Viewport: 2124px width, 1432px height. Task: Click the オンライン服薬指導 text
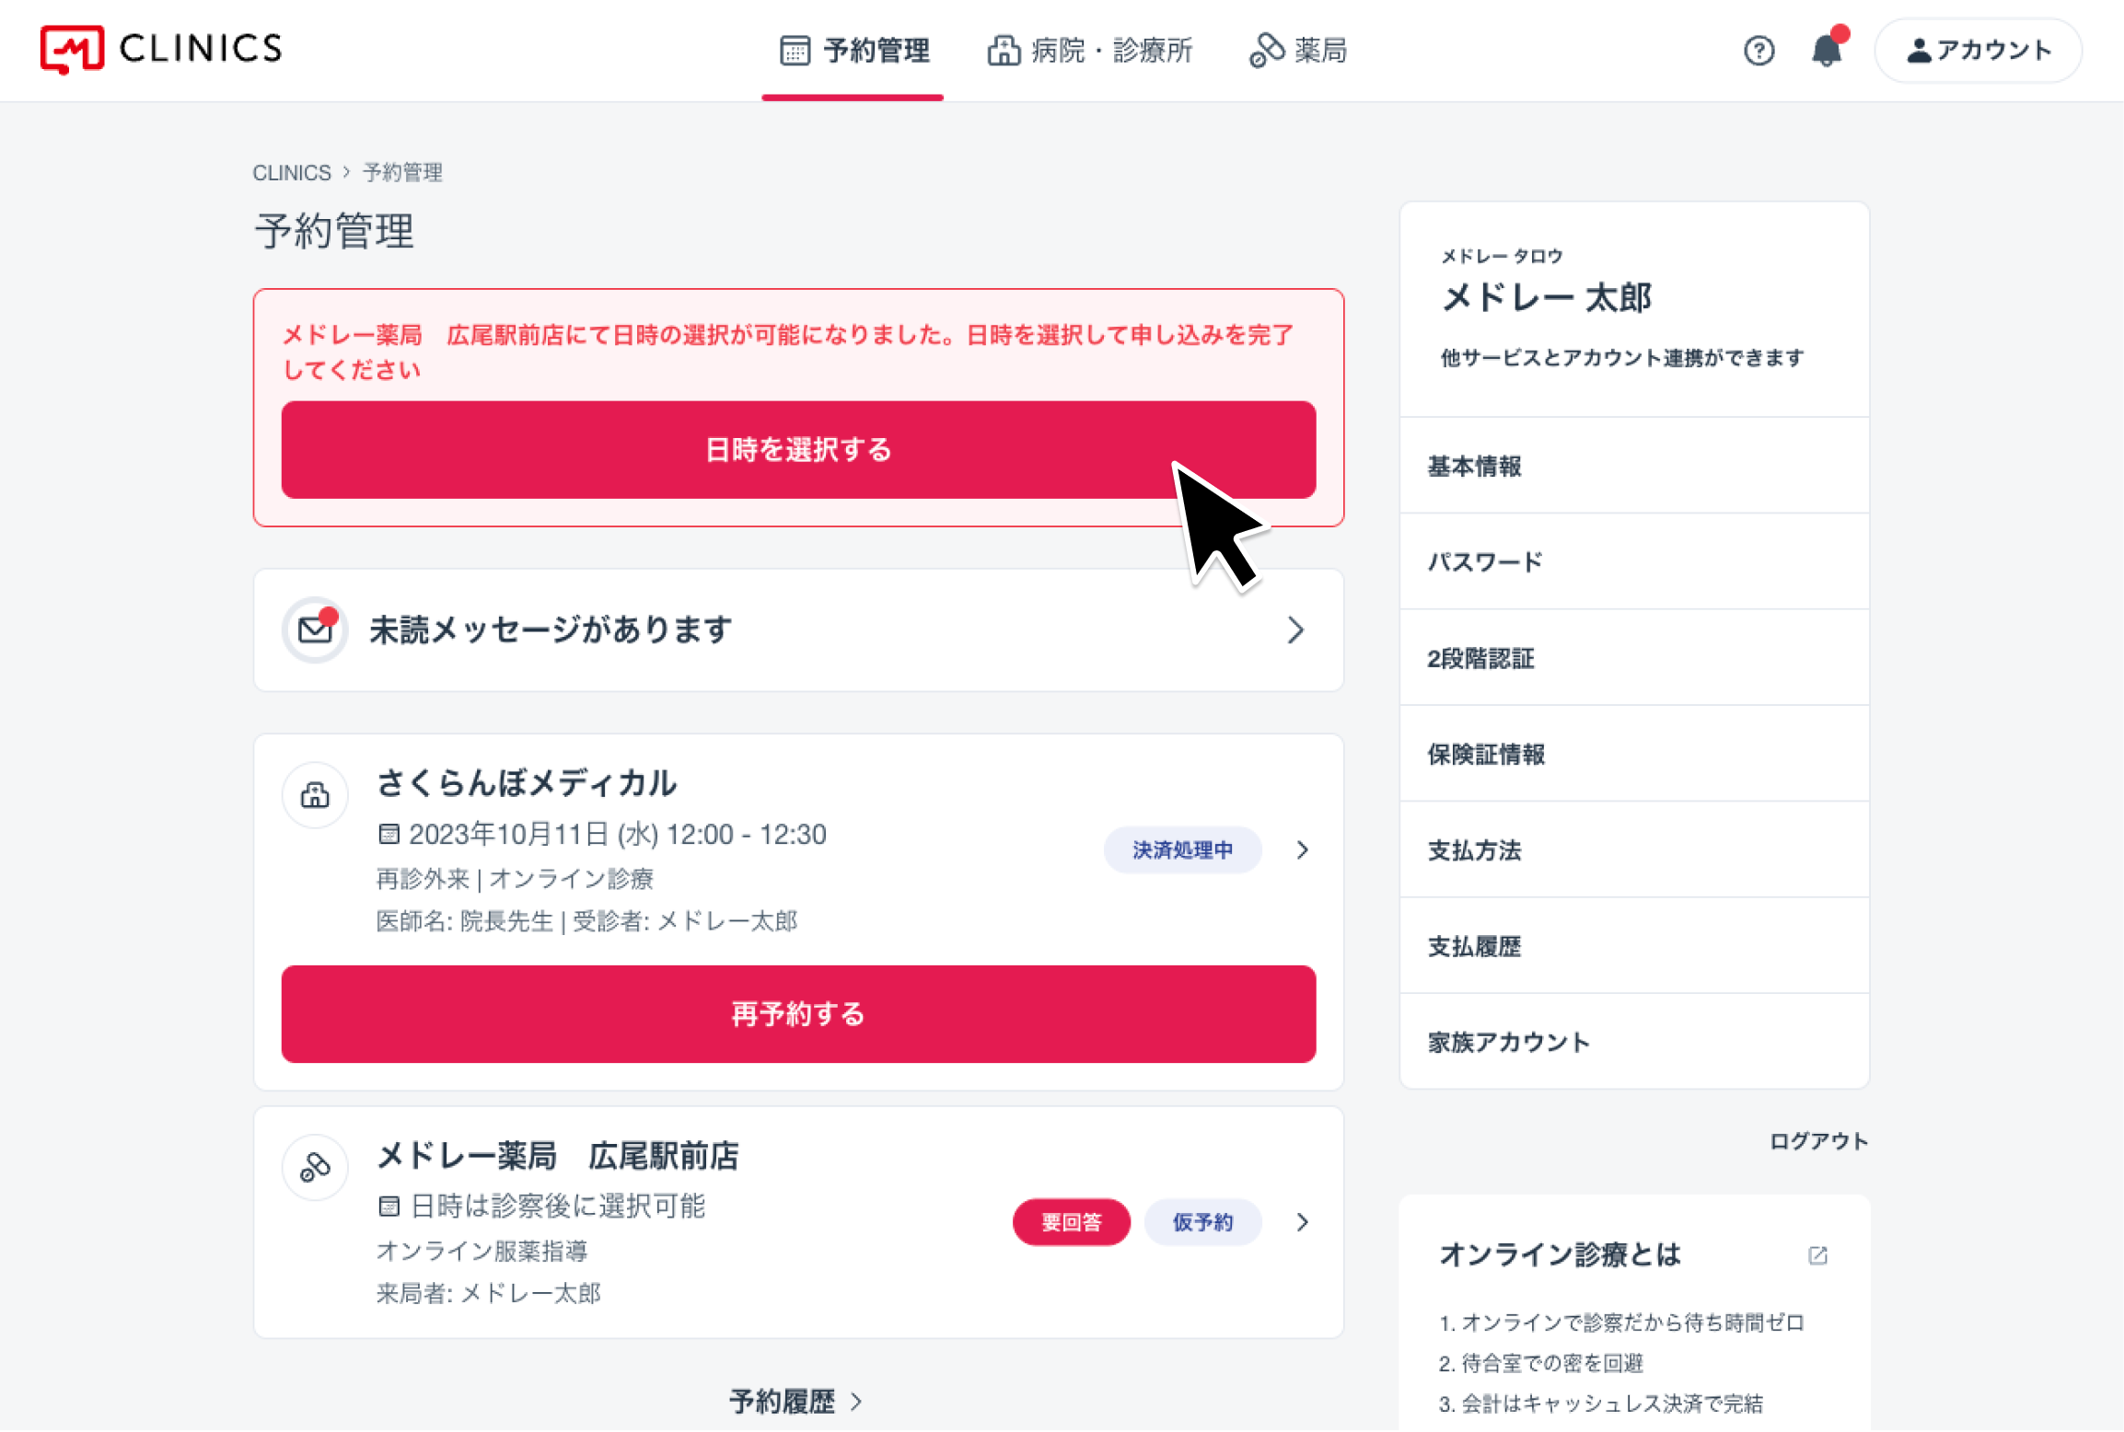click(x=482, y=1252)
